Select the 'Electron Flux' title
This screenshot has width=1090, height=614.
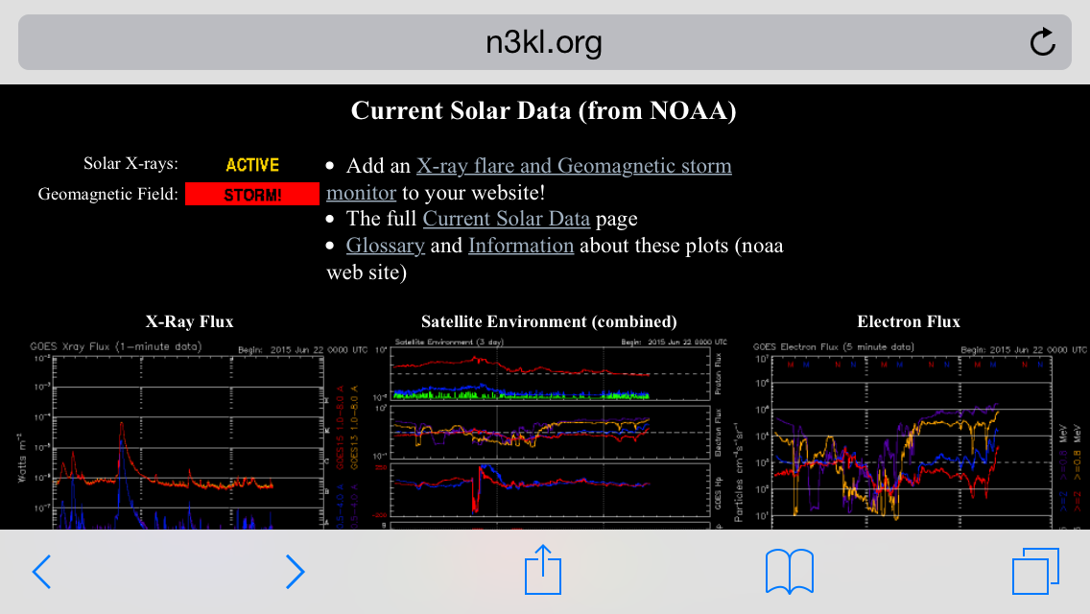coord(909,321)
